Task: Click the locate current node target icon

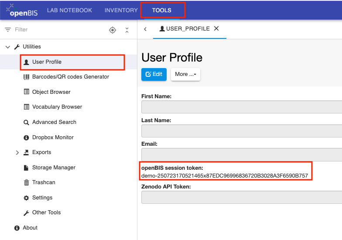Action: (x=113, y=30)
